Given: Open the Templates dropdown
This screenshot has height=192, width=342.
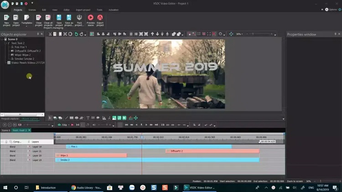Looking at the screenshot, I should point(26,21).
